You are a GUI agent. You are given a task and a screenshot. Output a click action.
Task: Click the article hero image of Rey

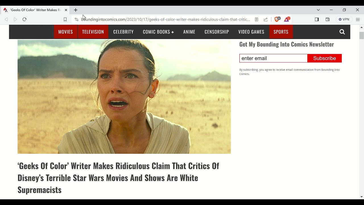[124, 97]
